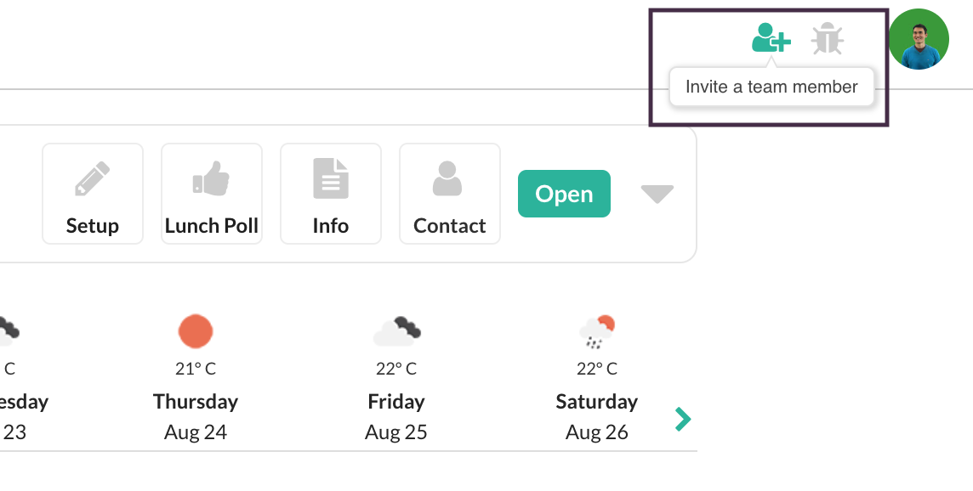
Task: Click the "Invite a team member" tooltip
Action: [771, 87]
